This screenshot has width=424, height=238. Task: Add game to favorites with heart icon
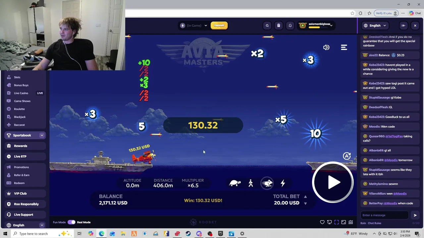click(322, 222)
